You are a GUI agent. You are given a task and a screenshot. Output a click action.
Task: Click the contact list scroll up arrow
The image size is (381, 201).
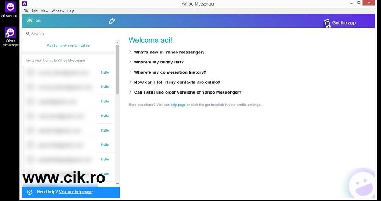click(x=117, y=43)
